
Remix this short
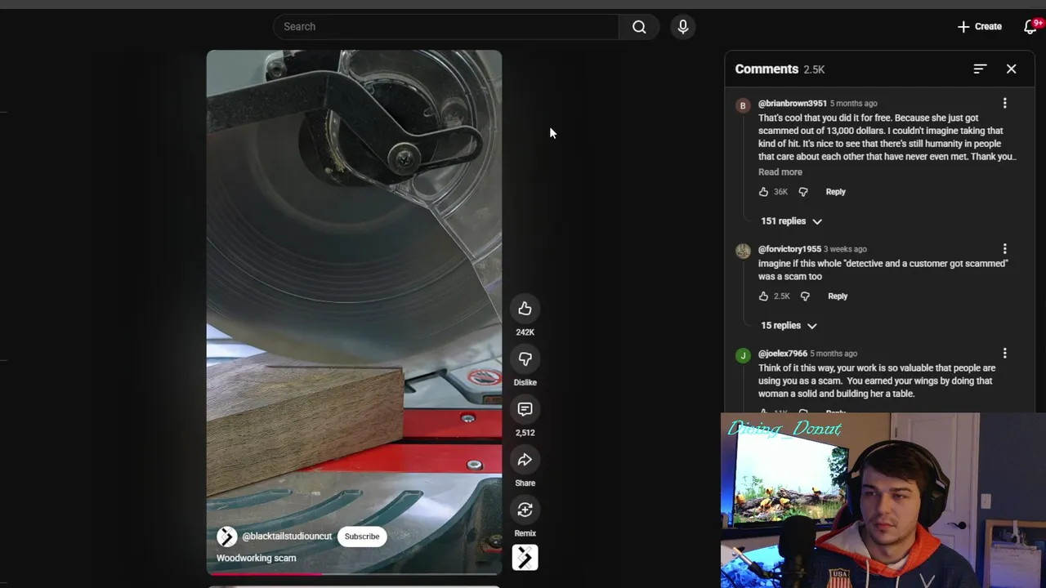tap(525, 510)
